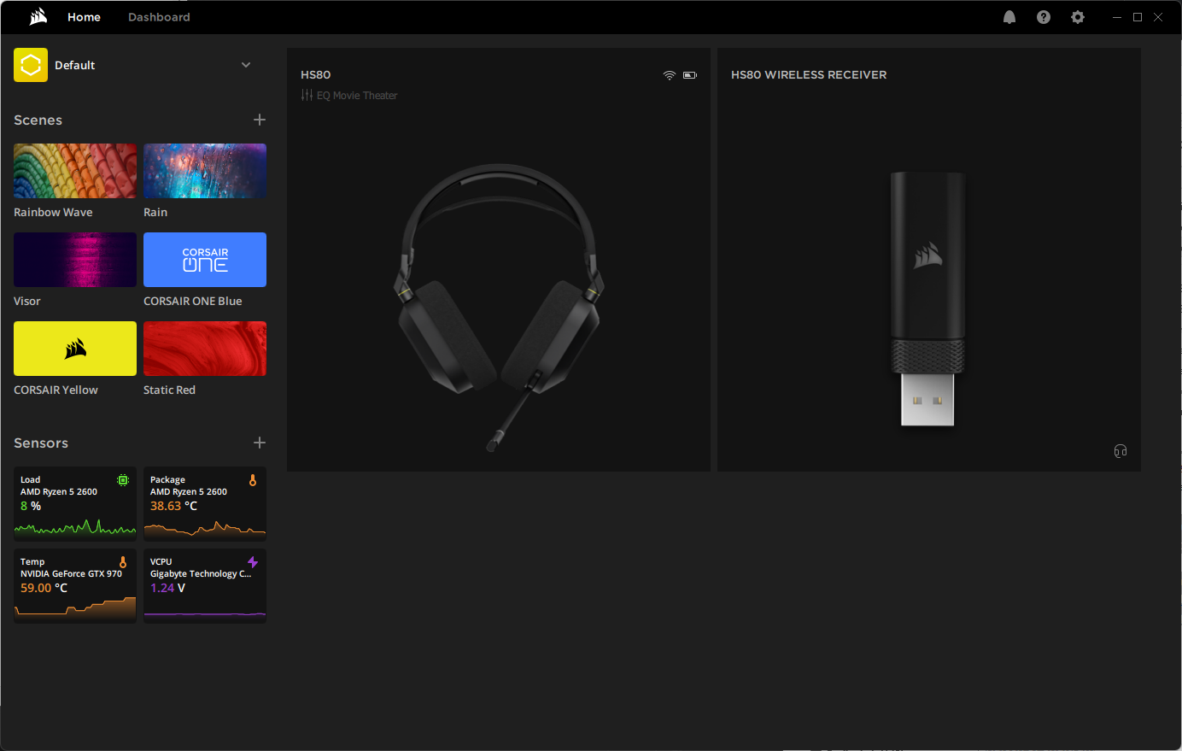Click the EQ equalizer sliders icon
1182x751 pixels.
(307, 95)
